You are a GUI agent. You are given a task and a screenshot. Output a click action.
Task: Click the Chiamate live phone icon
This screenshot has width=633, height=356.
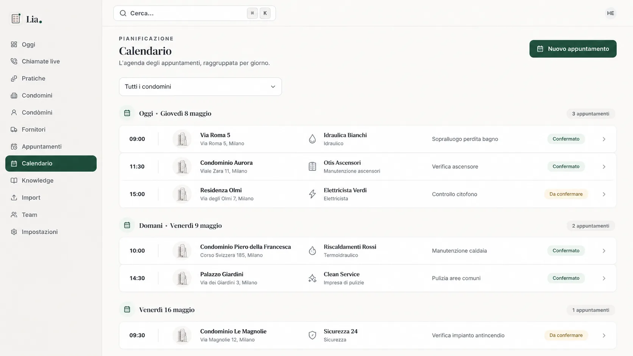(14, 61)
